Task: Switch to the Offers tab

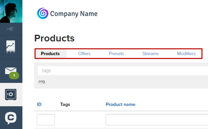Action: point(84,53)
